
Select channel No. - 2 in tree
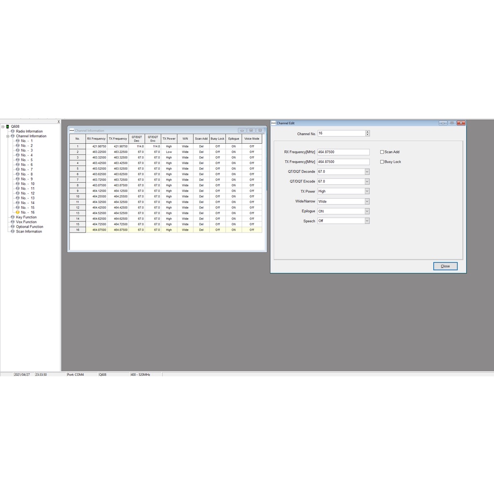coord(27,146)
